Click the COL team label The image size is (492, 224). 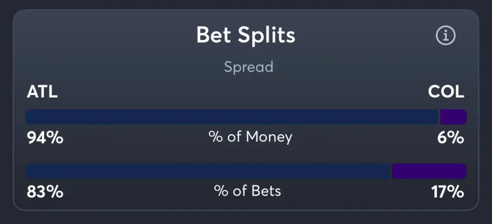pos(446,92)
